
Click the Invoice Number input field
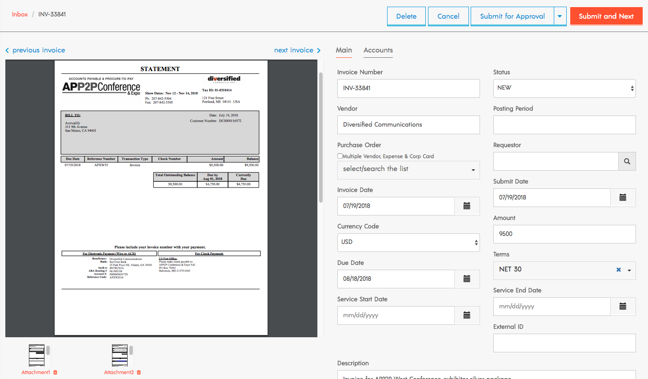(x=408, y=88)
